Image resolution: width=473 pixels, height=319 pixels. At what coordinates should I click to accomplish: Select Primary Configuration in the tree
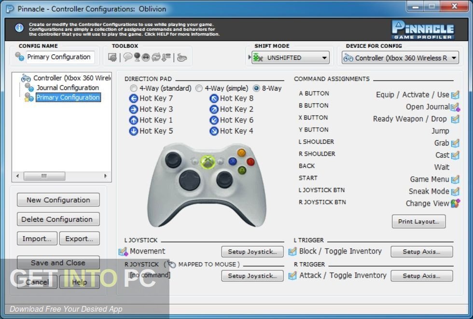tap(68, 97)
